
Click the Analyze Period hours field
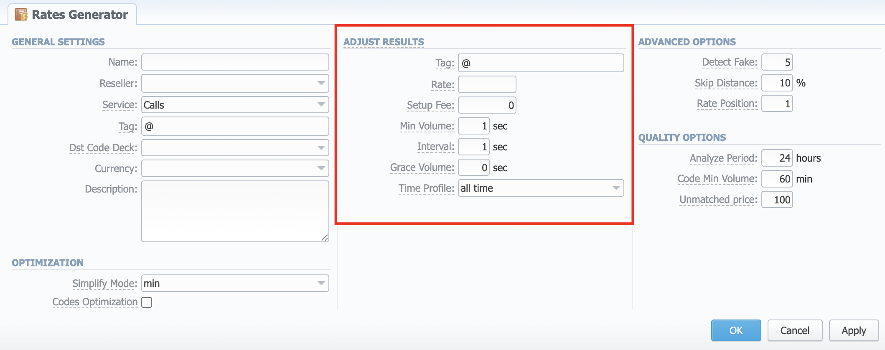[777, 158]
